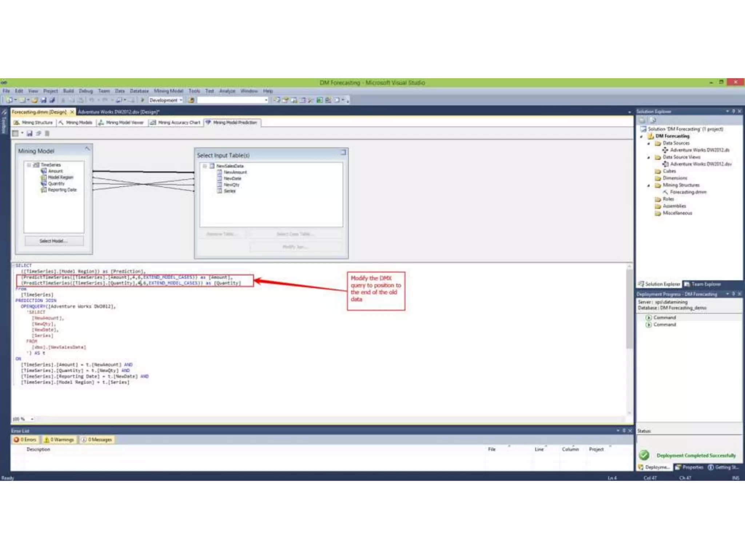
Task: Toggle the 0 Warnings filter
Action: tap(59, 440)
